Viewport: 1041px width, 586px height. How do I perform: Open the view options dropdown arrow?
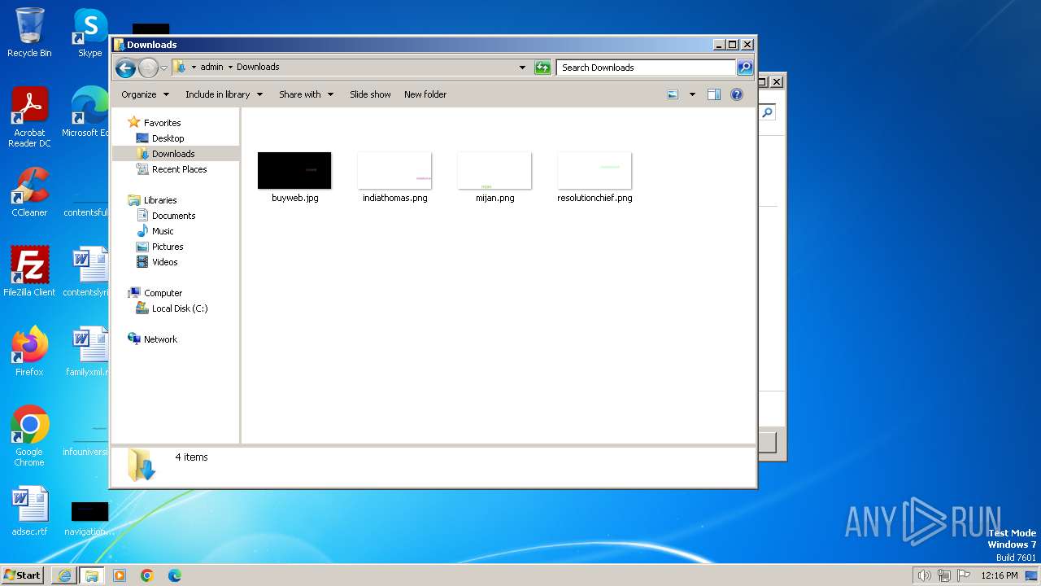pos(692,94)
